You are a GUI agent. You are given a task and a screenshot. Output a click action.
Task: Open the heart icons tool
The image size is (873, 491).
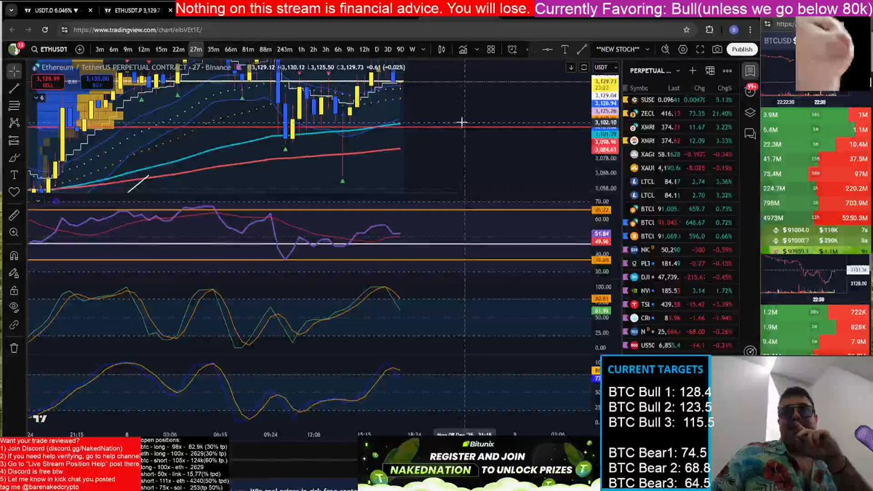pyautogui.click(x=14, y=193)
